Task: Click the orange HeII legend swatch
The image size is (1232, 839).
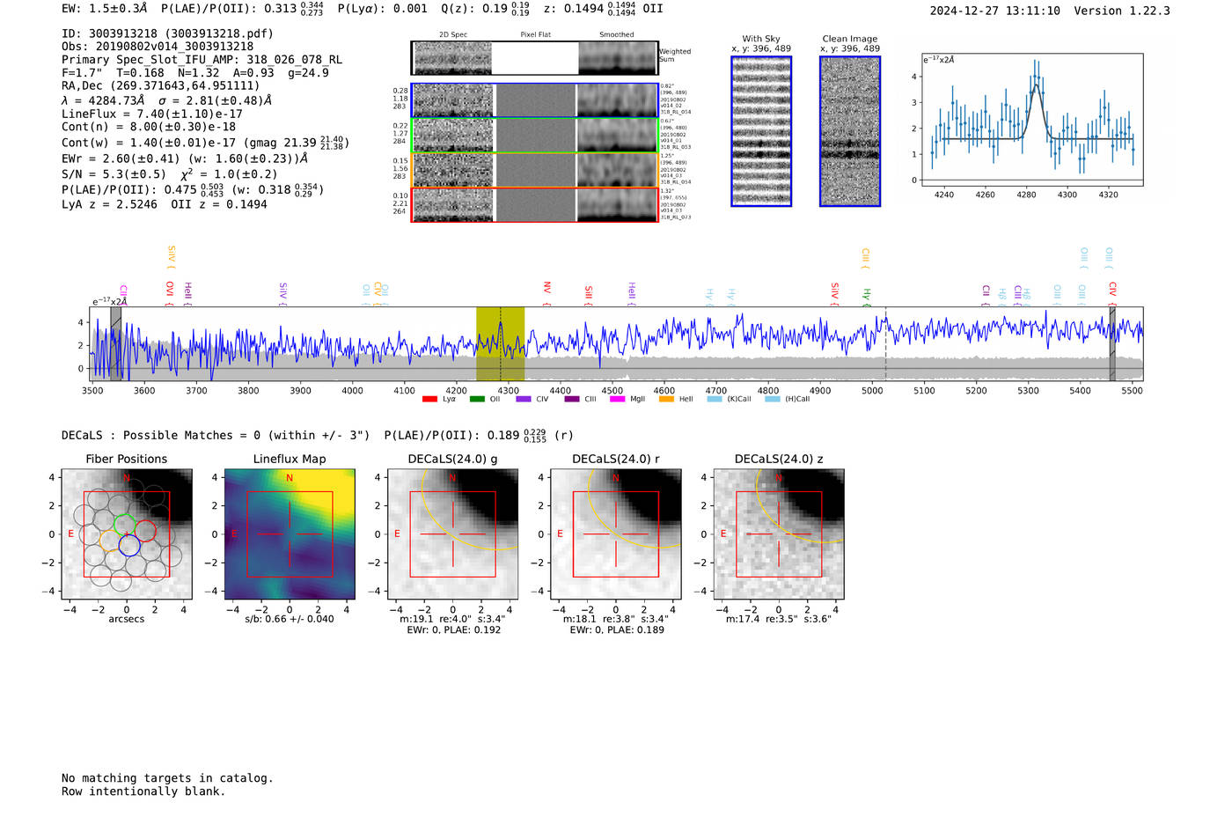Action: [x=666, y=399]
